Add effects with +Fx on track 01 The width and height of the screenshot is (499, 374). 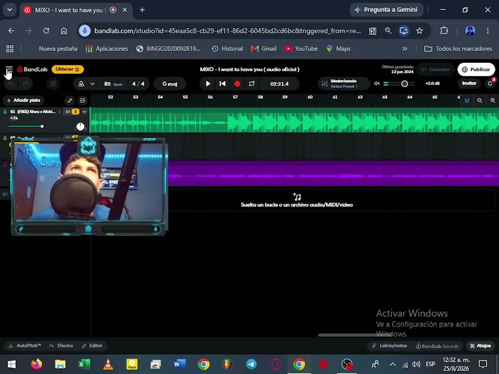(x=14, y=118)
